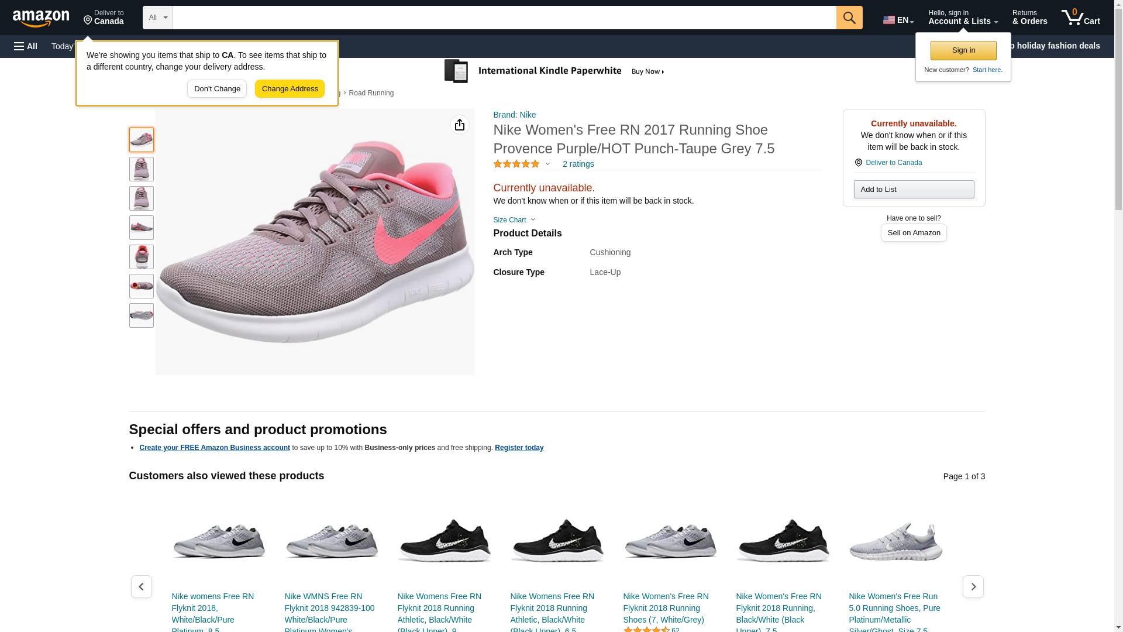This screenshot has height=632, width=1123.
Task: Click the share icon on product image
Action: point(459,125)
